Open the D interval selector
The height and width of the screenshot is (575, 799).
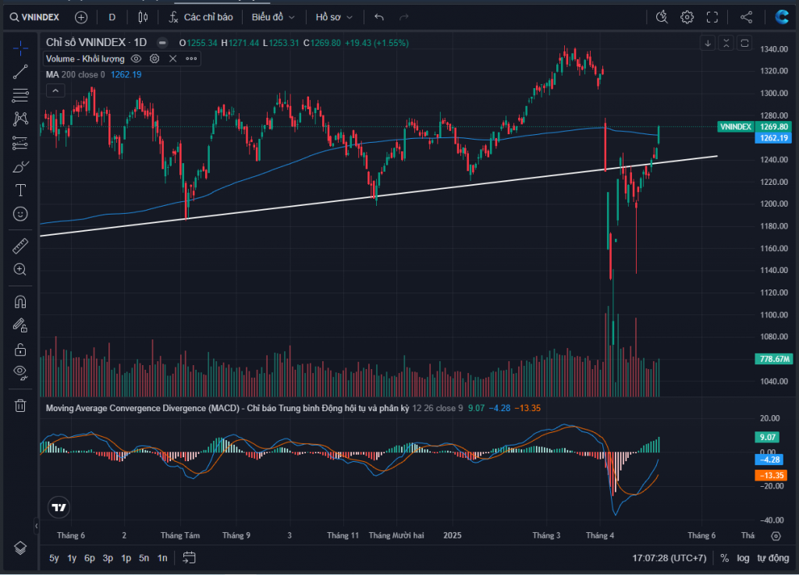112,17
